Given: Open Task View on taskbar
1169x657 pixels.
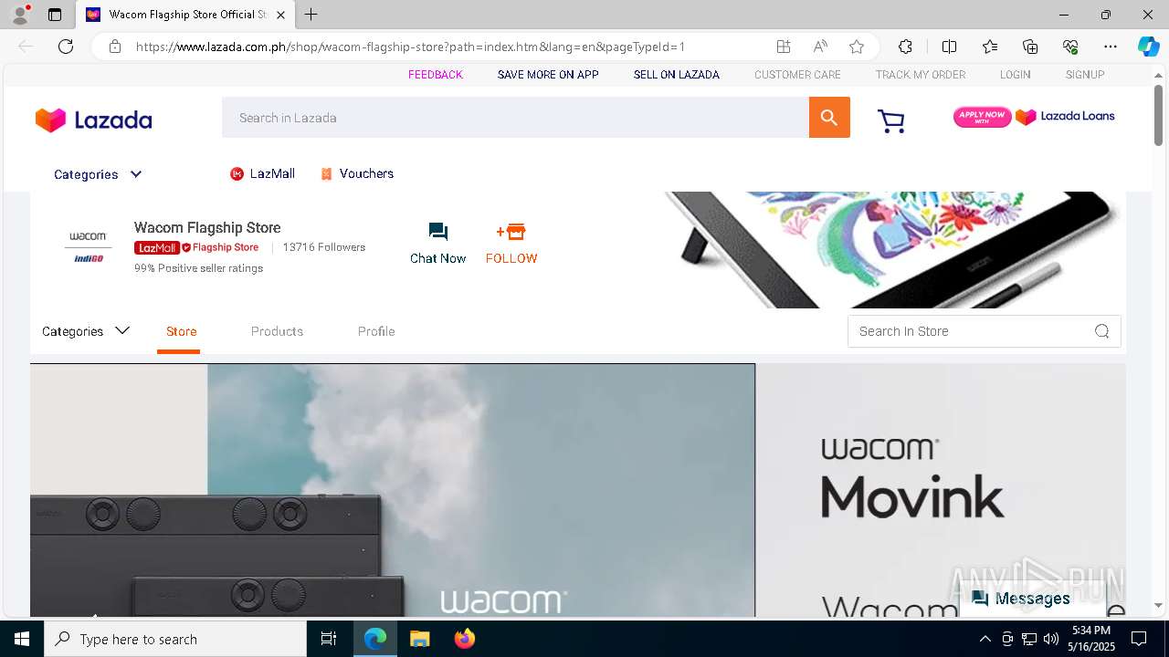Looking at the screenshot, I should [329, 639].
